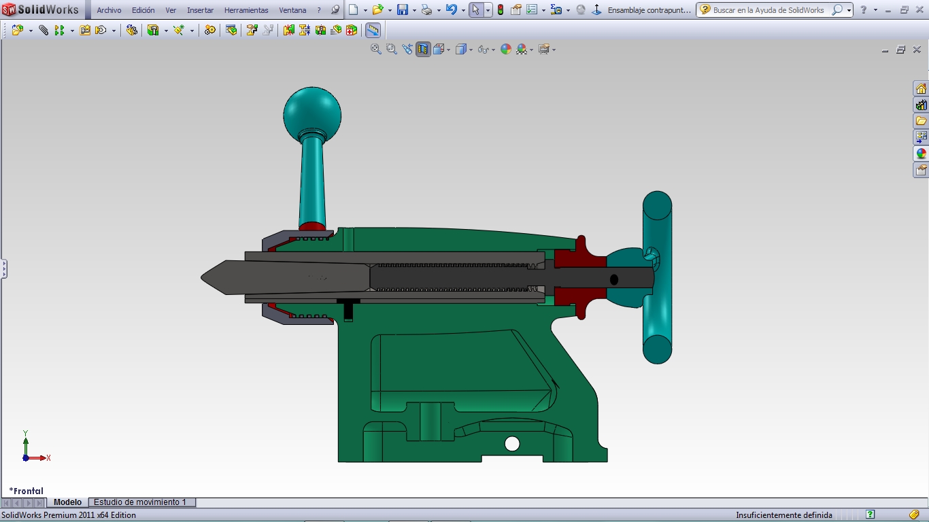Click the New document icon
The width and height of the screenshot is (929, 522).
(x=354, y=10)
